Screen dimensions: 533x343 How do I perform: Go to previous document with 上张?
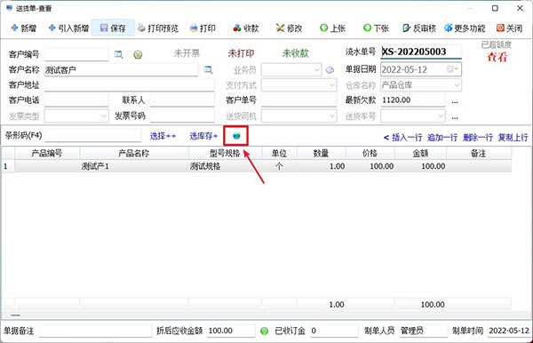(333, 28)
